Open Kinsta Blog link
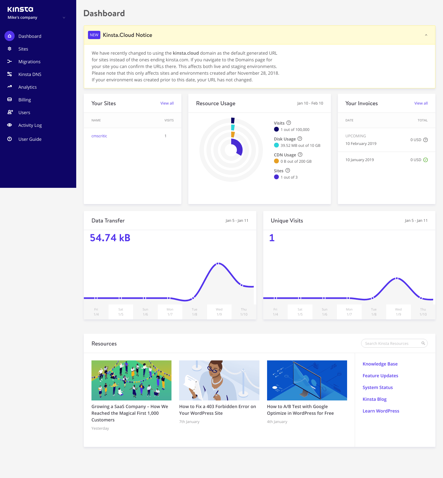This screenshot has height=478, width=443. point(375,399)
